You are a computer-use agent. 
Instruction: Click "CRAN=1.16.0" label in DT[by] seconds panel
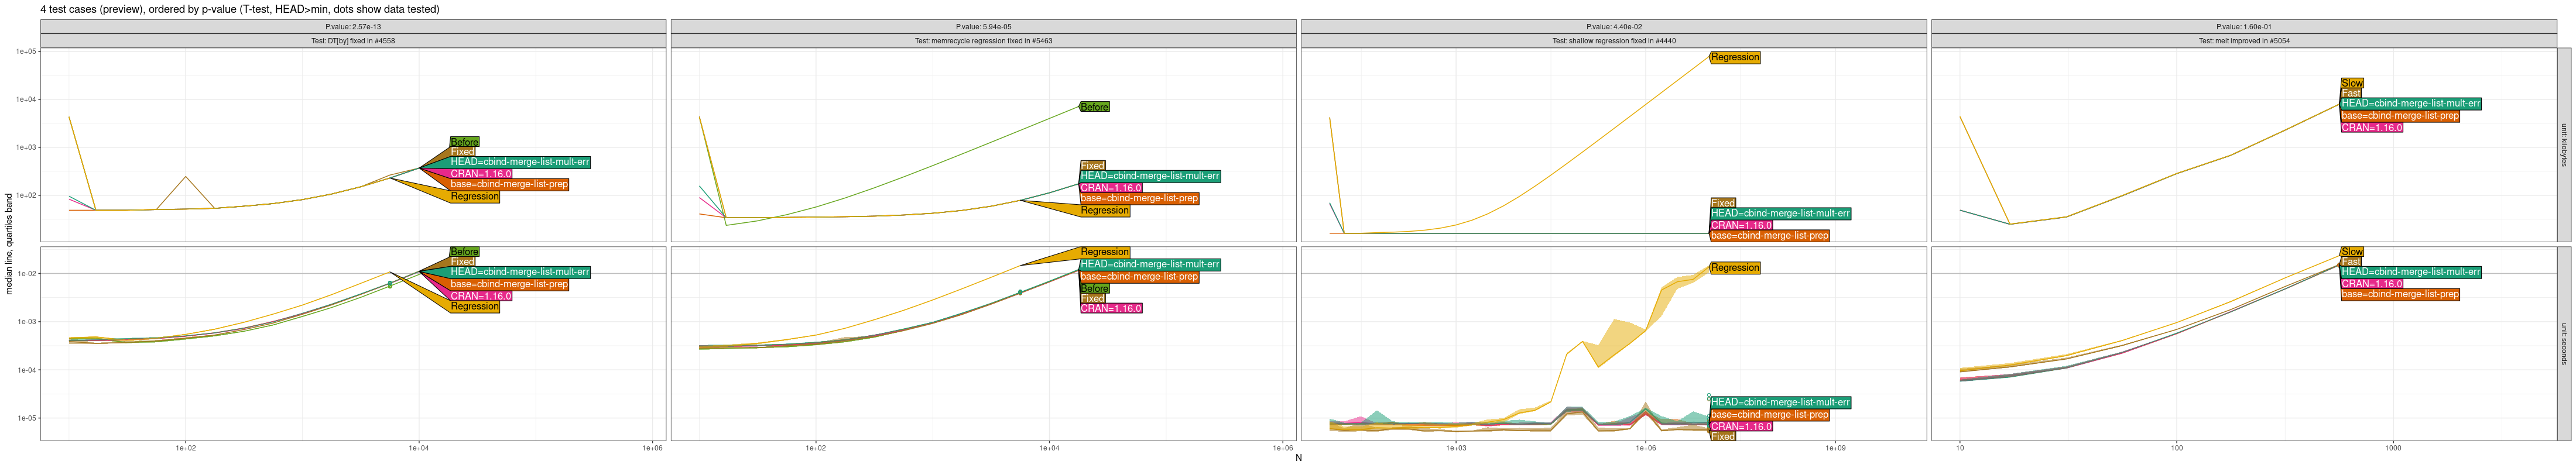point(481,296)
